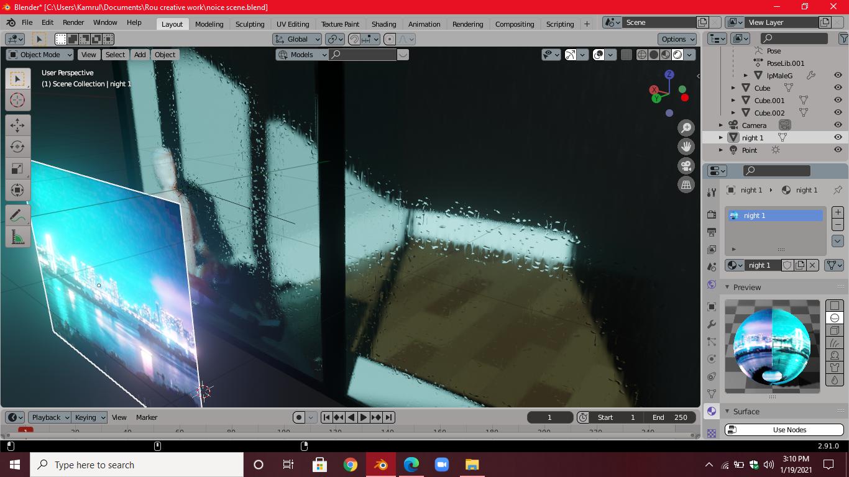Select the Cursor tool in the viewport toolbar

click(x=17, y=100)
